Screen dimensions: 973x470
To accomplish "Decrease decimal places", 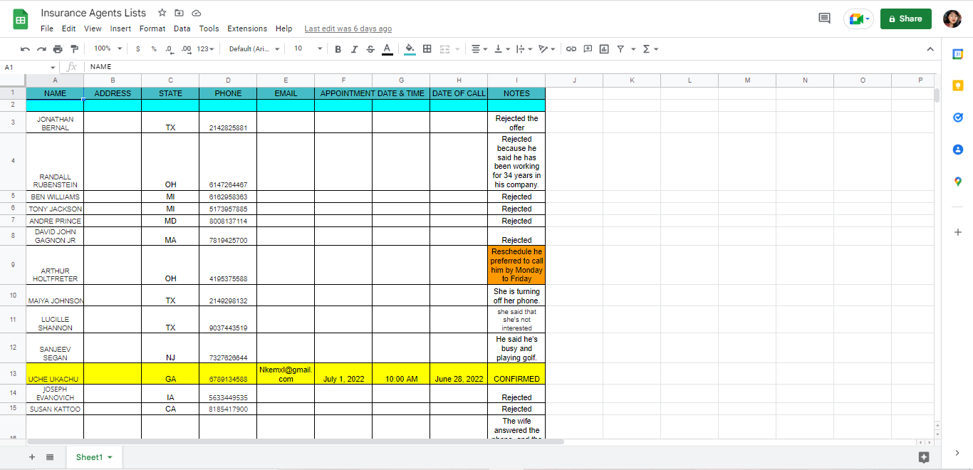I will [x=170, y=49].
